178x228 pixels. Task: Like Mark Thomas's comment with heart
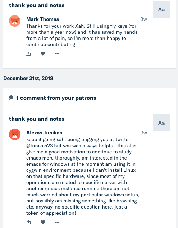pyautogui.click(x=43, y=54)
